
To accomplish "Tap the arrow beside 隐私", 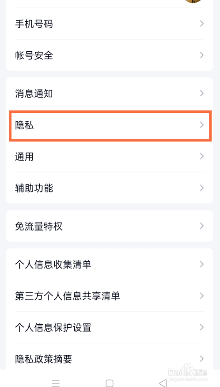I will click(x=202, y=125).
